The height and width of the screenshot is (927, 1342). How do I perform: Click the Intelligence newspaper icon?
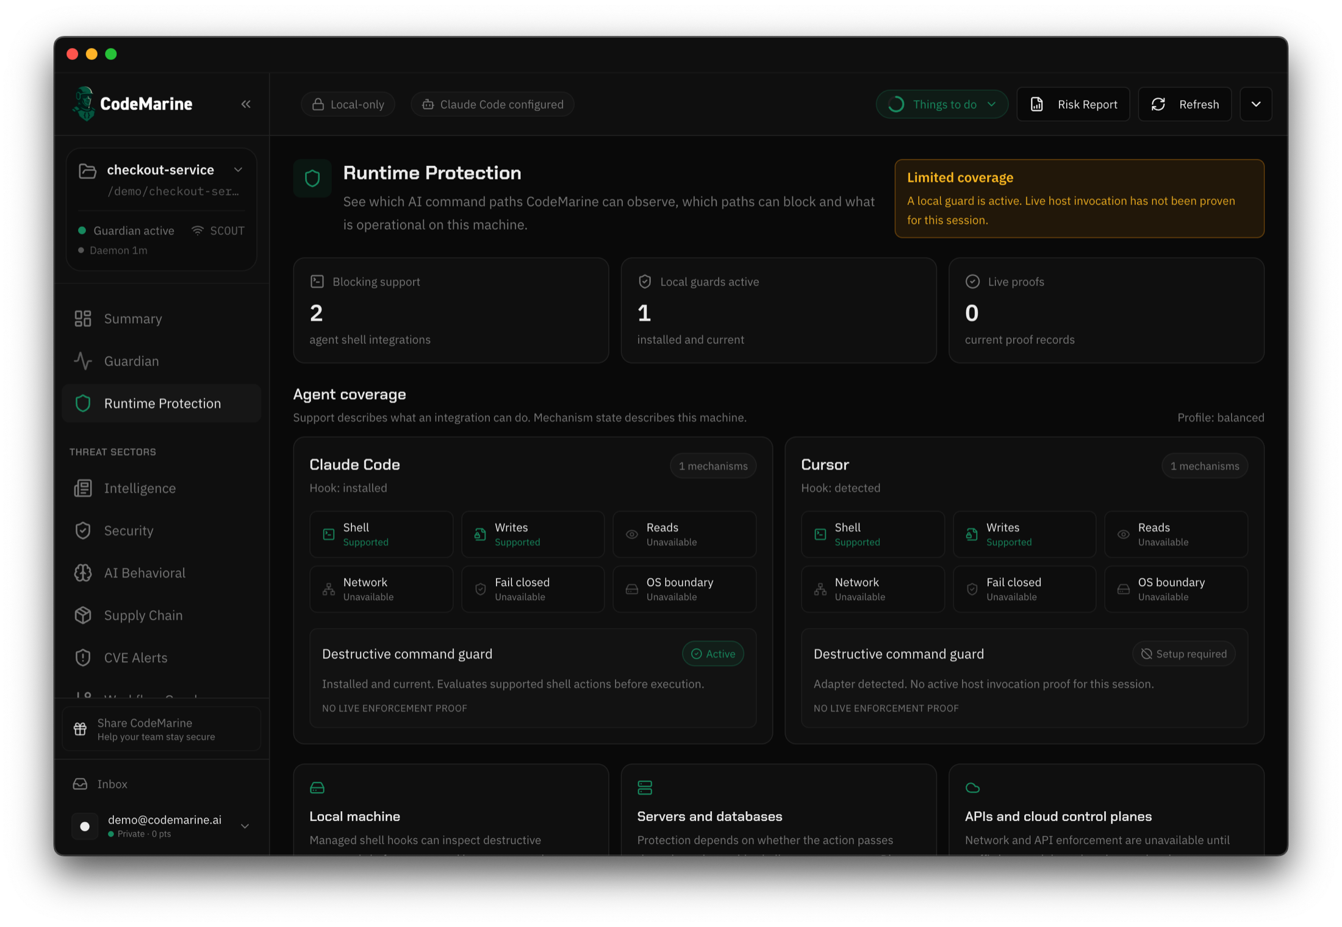[83, 488]
